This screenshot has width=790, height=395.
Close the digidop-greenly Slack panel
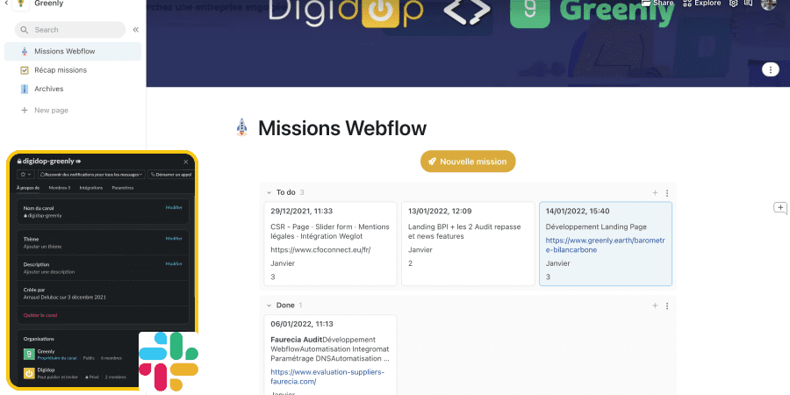[x=185, y=162]
